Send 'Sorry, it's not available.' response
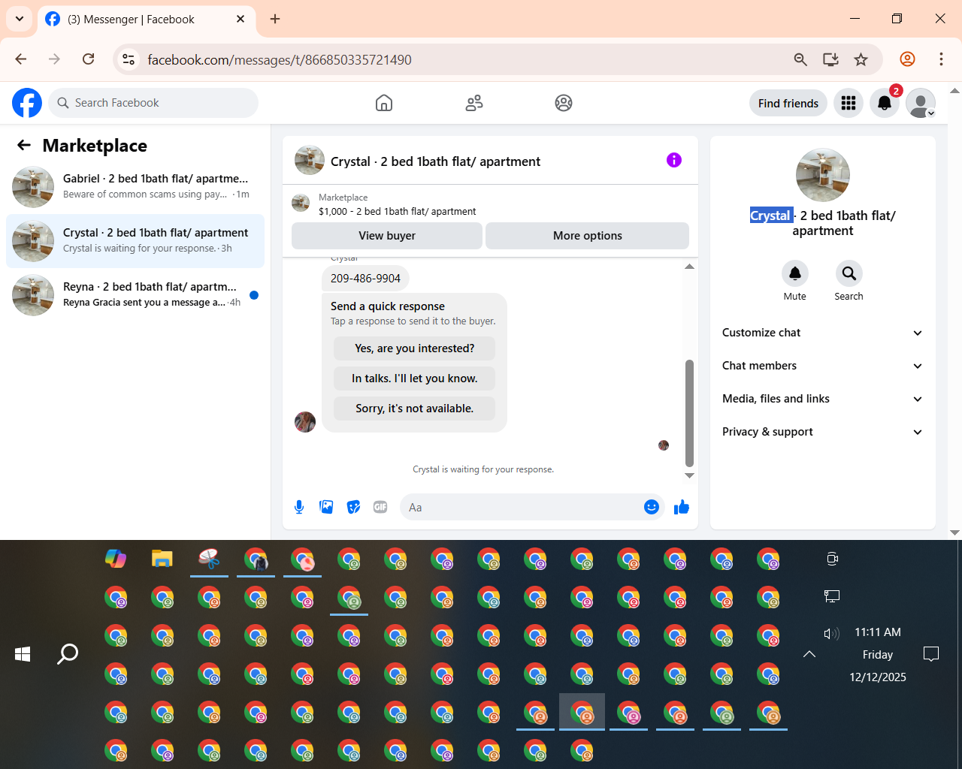 click(x=415, y=409)
